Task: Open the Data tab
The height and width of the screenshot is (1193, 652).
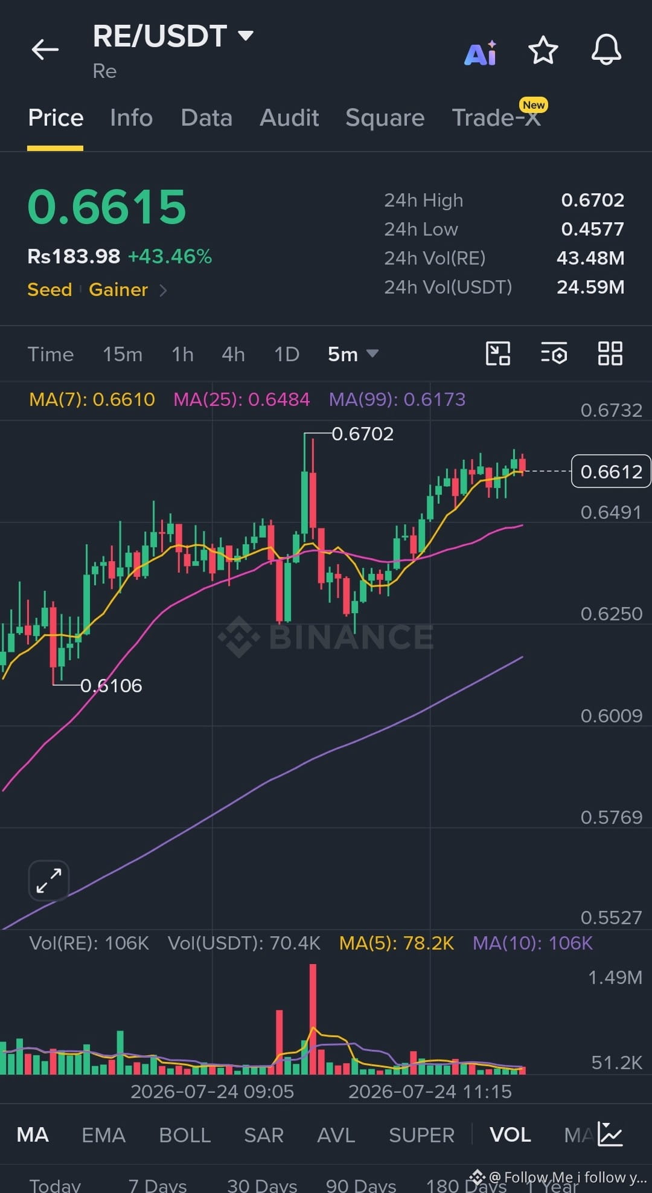Action: (x=206, y=118)
